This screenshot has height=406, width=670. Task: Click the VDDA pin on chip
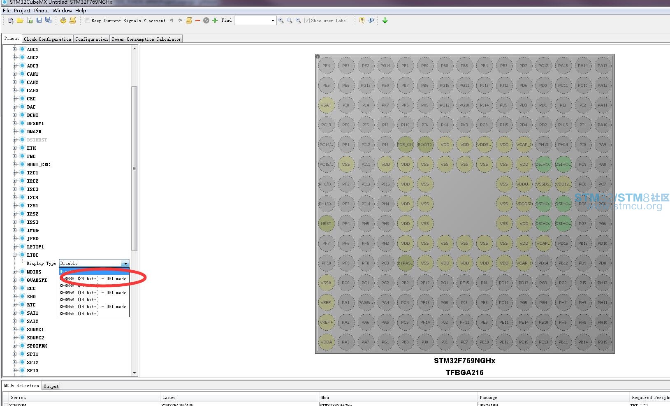(x=326, y=342)
